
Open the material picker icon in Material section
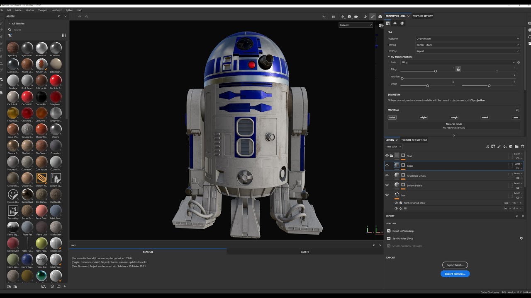pyautogui.click(x=517, y=110)
